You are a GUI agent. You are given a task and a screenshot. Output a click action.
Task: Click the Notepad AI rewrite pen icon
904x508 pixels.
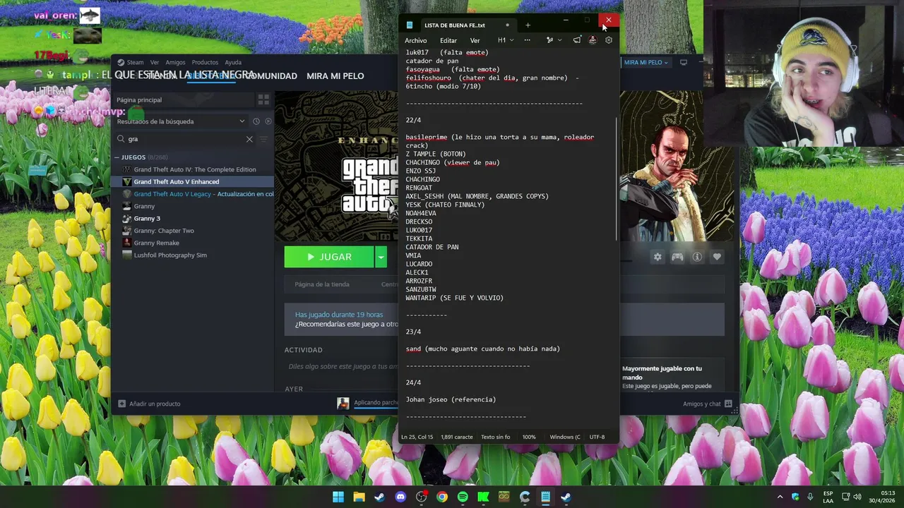pyautogui.click(x=549, y=40)
